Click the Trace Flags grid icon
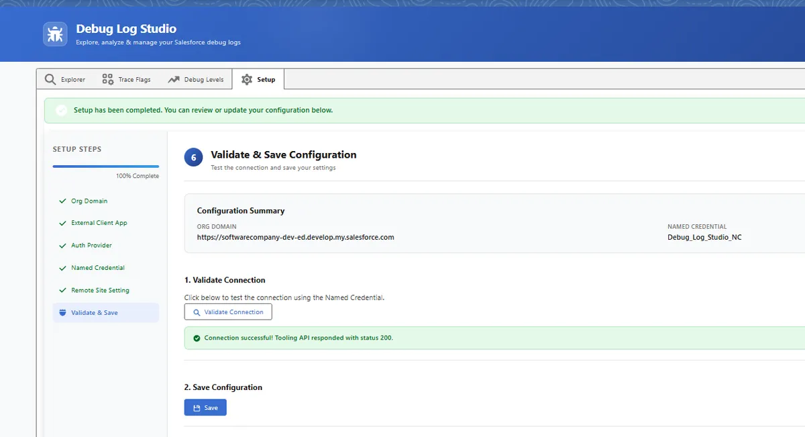805x437 pixels. [107, 79]
